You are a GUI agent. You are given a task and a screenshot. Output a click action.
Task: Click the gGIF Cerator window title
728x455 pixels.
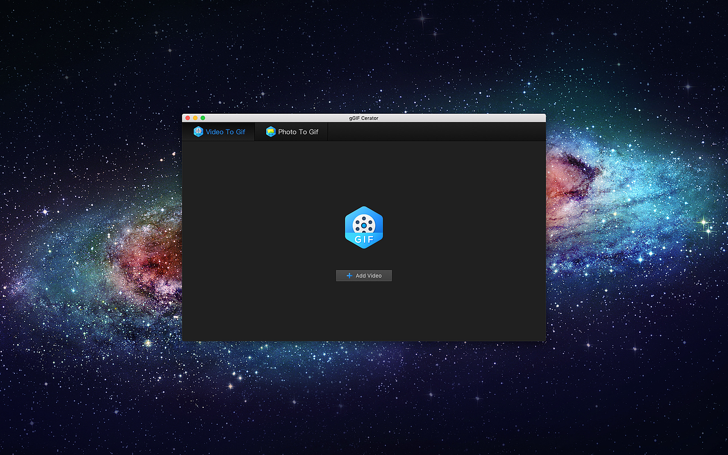(x=363, y=118)
